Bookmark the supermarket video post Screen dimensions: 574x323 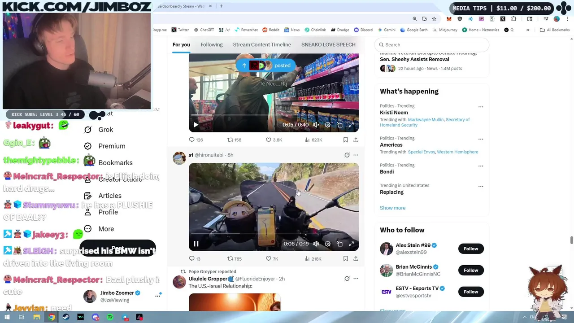[345, 140]
